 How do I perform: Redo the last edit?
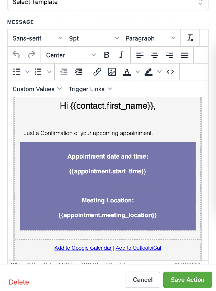(32, 55)
